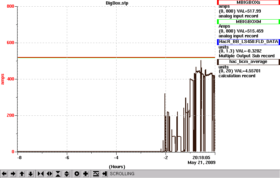This screenshot has height=178, width=280.
Task: Shift the plot down with the down arrow button
Action: click(30, 174)
